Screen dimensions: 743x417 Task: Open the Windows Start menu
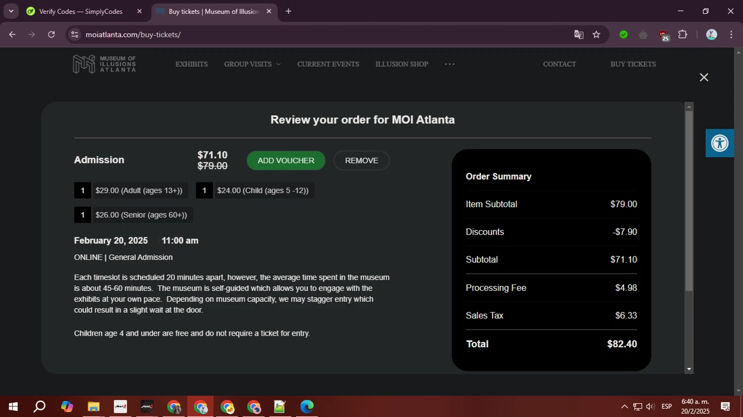point(13,407)
